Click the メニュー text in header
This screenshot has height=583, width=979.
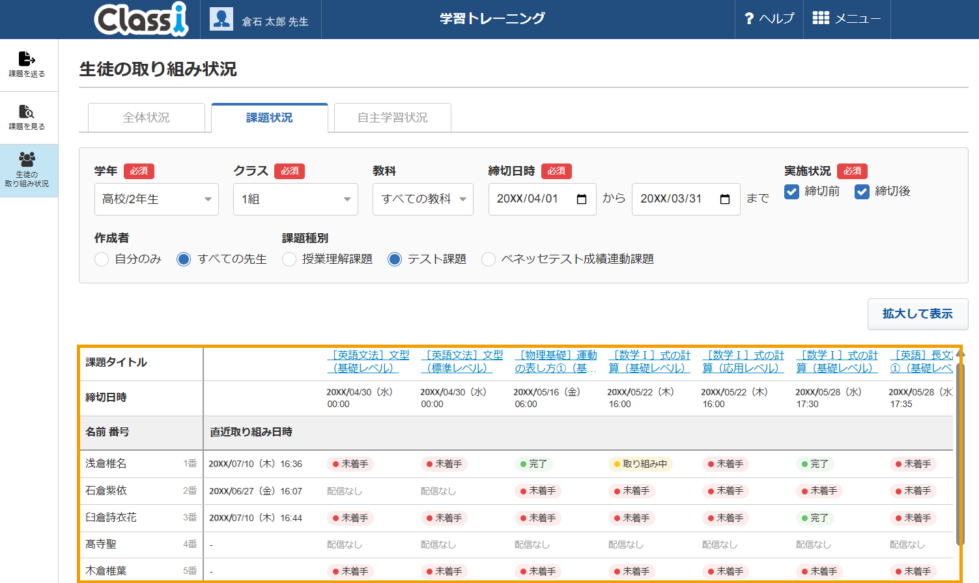(x=858, y=19)
